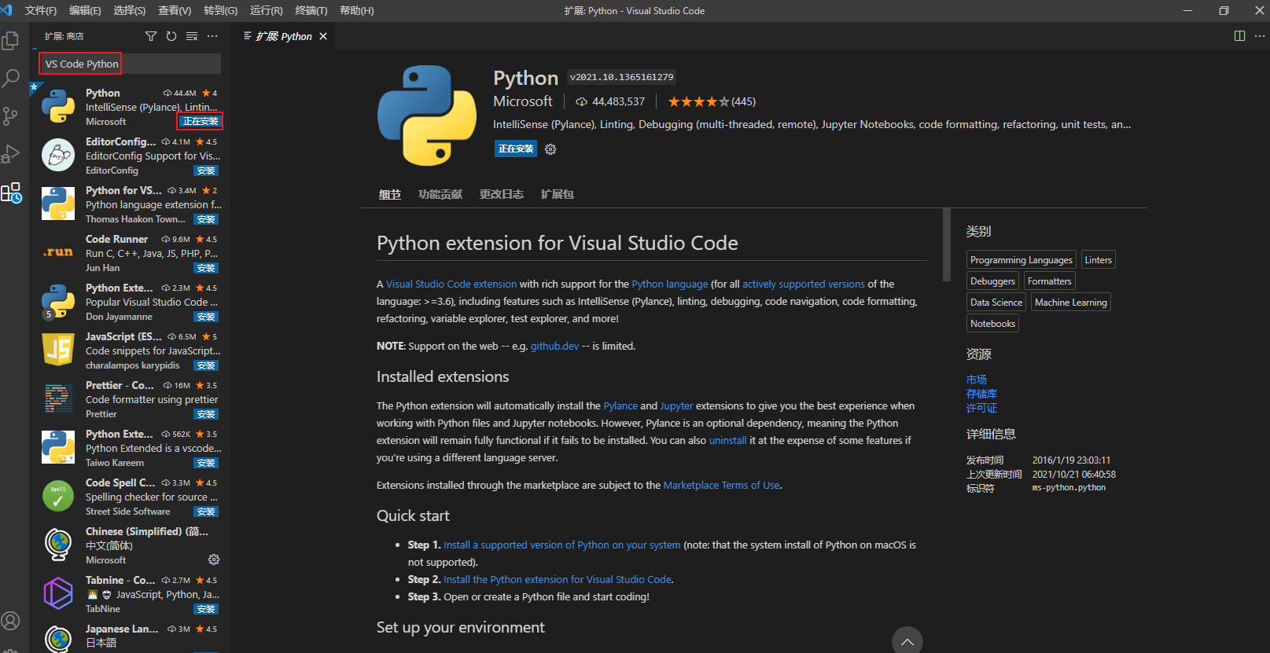Clear extensions search results icon
This screenshot has width=1270, height=653.
(192, 36)
